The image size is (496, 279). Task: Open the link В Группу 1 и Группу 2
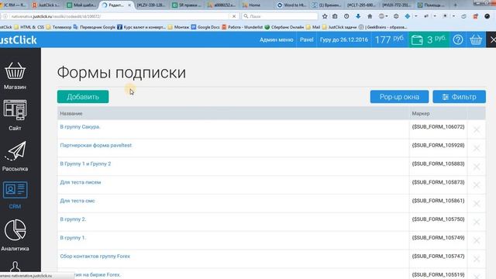(85, 164)
